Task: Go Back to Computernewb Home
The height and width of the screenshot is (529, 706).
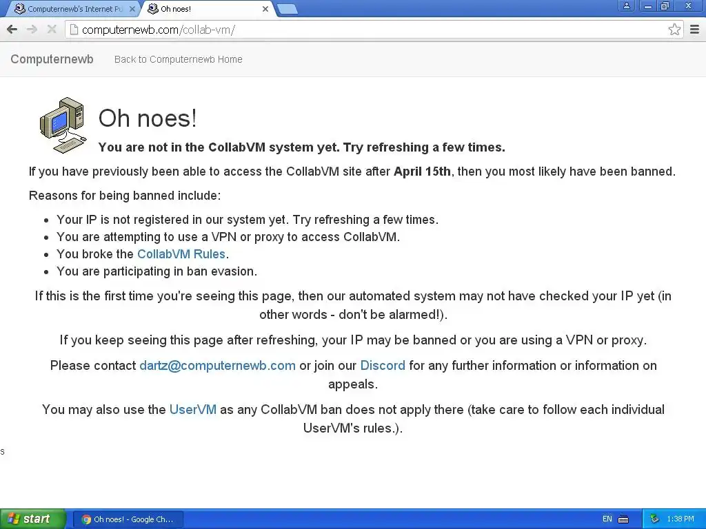Action: tap(179, 59)
